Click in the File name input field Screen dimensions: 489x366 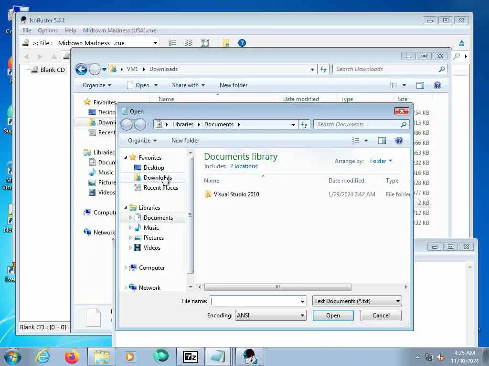point(255,301)
